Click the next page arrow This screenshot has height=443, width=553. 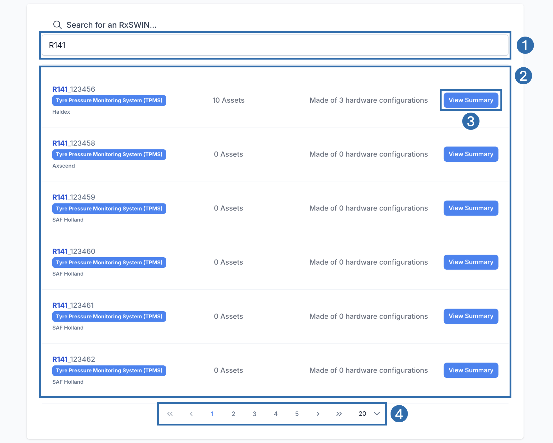click(x=318, y=413)
